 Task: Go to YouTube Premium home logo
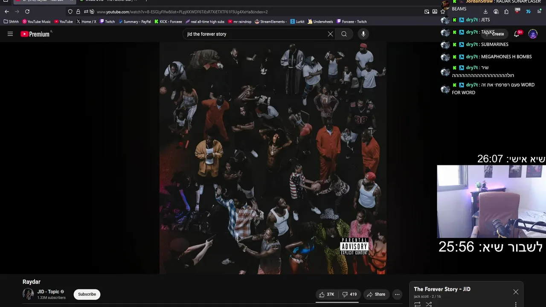click(35, 34)
